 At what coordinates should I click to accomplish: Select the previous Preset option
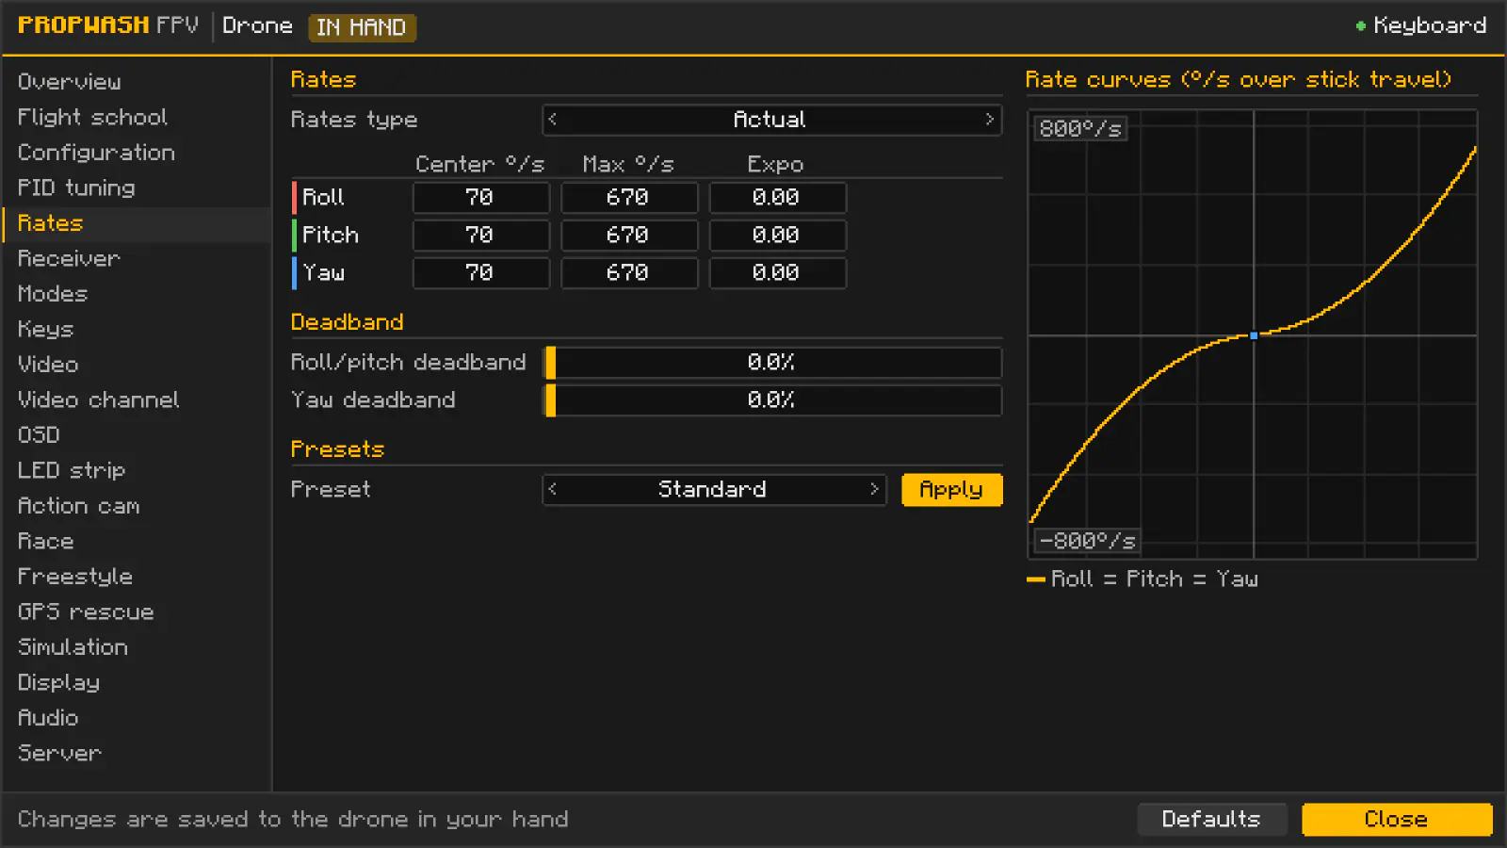pyautogui.click(x=553, y=489)
